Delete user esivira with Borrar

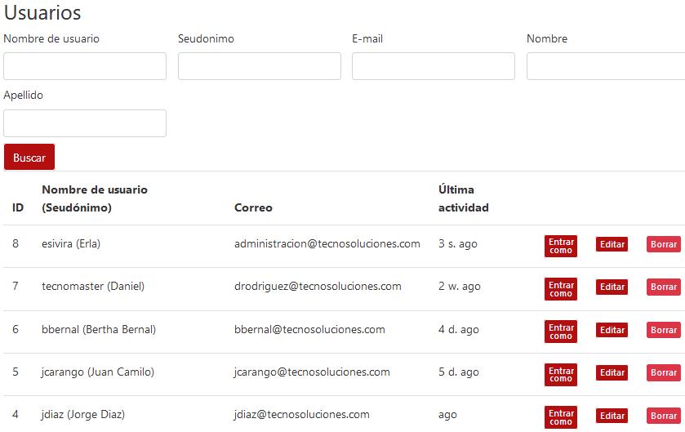663,244
